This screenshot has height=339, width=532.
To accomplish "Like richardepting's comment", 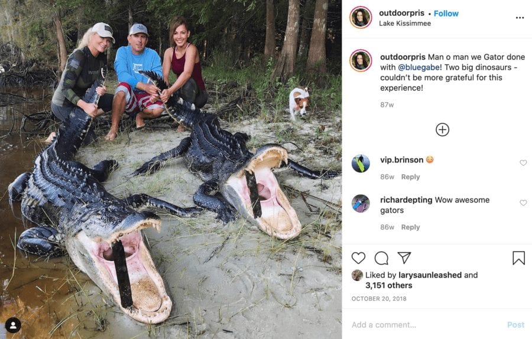I will (x=523, y=203).
